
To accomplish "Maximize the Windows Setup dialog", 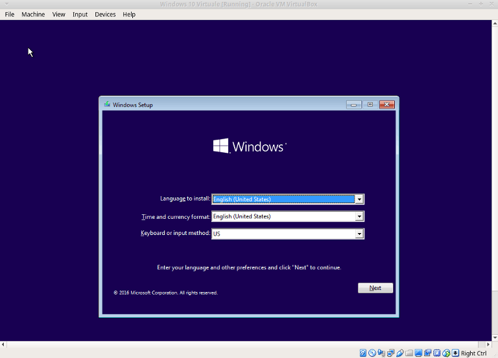I will pos(370,105).
